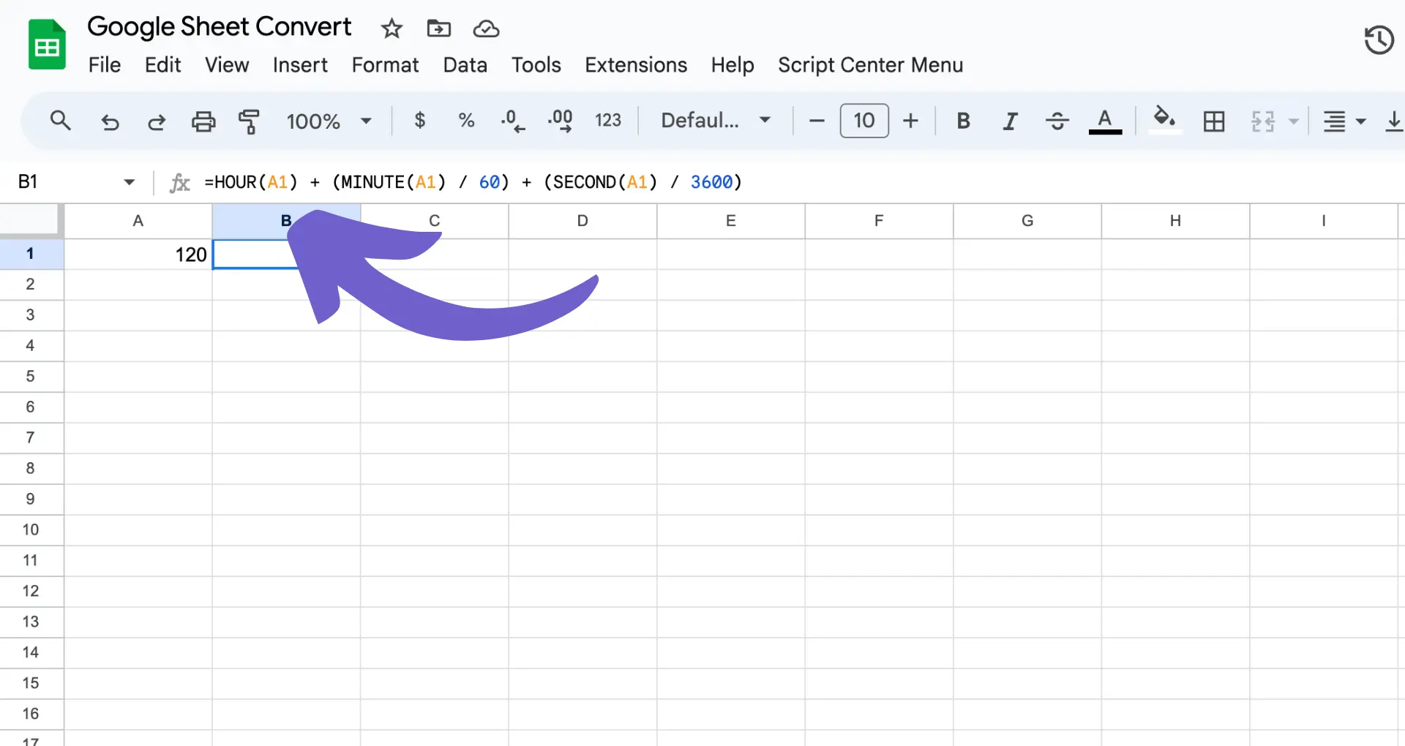Select row 16 header
The image size is (1405, 746).
[31, 715]
